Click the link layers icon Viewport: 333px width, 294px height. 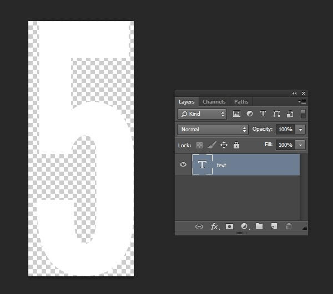199,226
